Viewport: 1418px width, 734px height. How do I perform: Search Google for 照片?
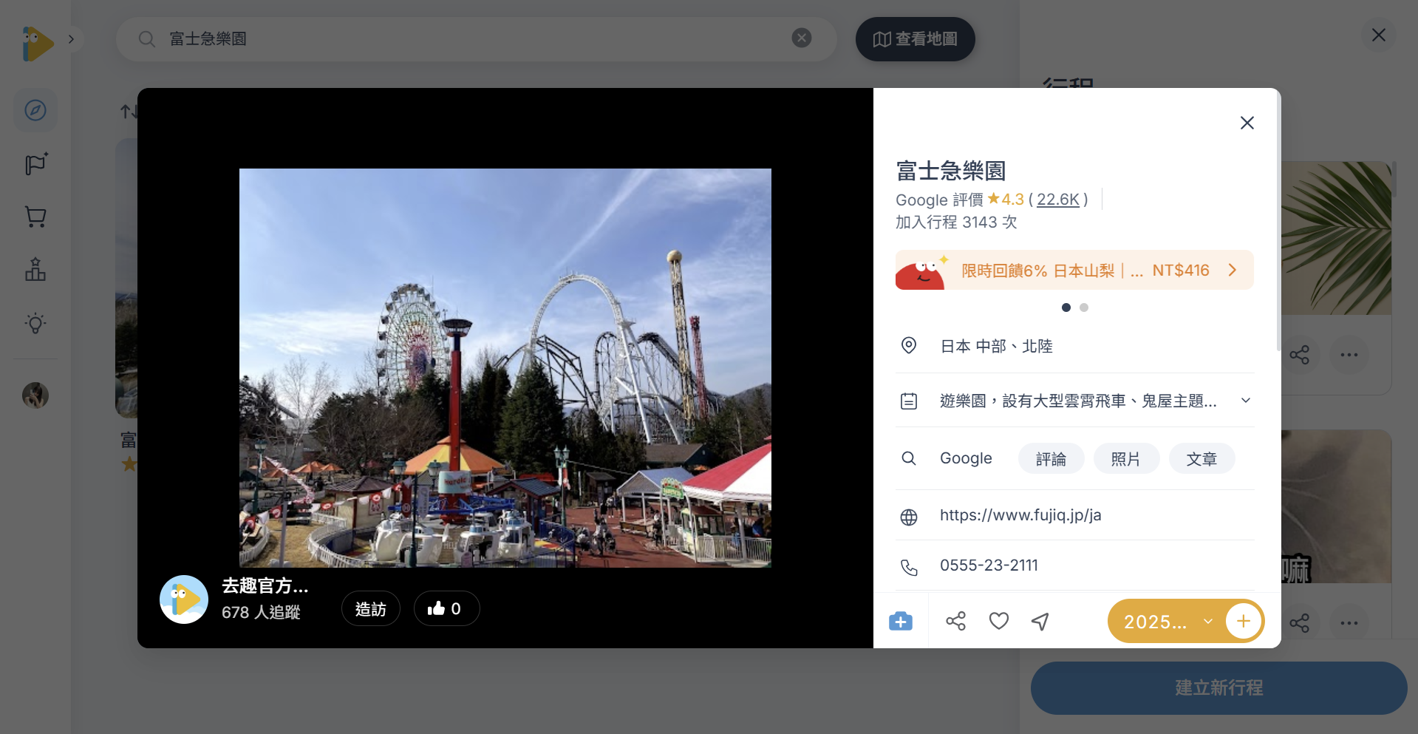(1125, 459)
